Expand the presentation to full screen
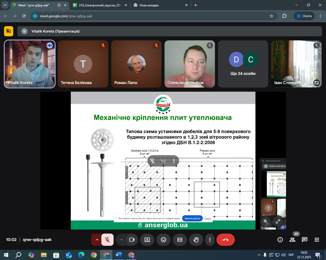 pos(278,221)
